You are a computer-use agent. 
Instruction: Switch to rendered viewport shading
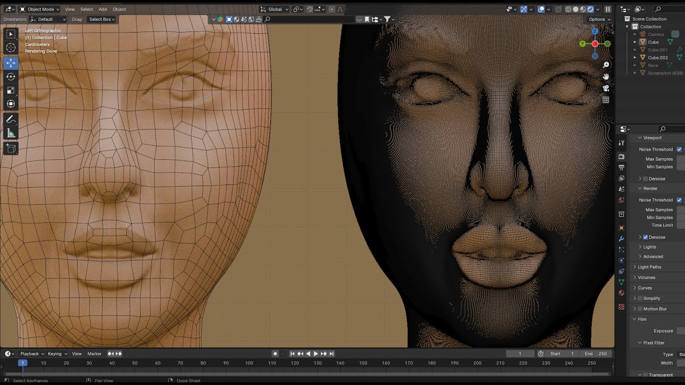(591, 9)
